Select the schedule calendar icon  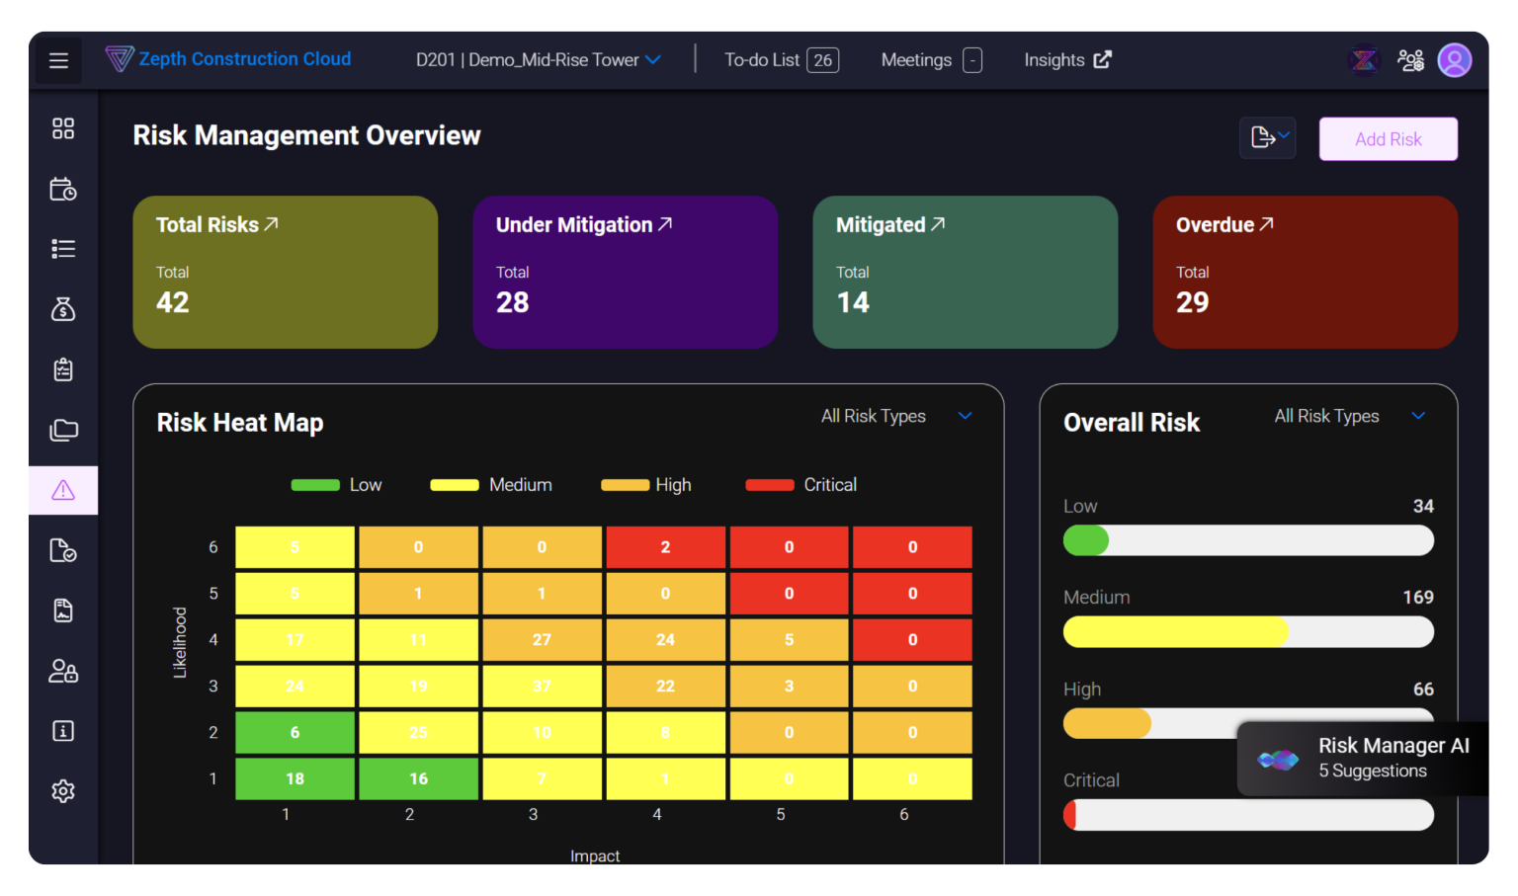click(63, 189)
